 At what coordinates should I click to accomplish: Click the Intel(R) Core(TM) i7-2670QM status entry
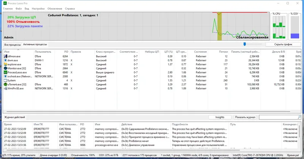pos(258,155)
